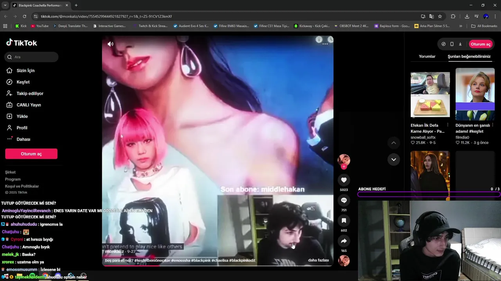Viewport: 501px width, 281px height.
Task: Open comments via speech bubble icon
Action: coord(344,200)
